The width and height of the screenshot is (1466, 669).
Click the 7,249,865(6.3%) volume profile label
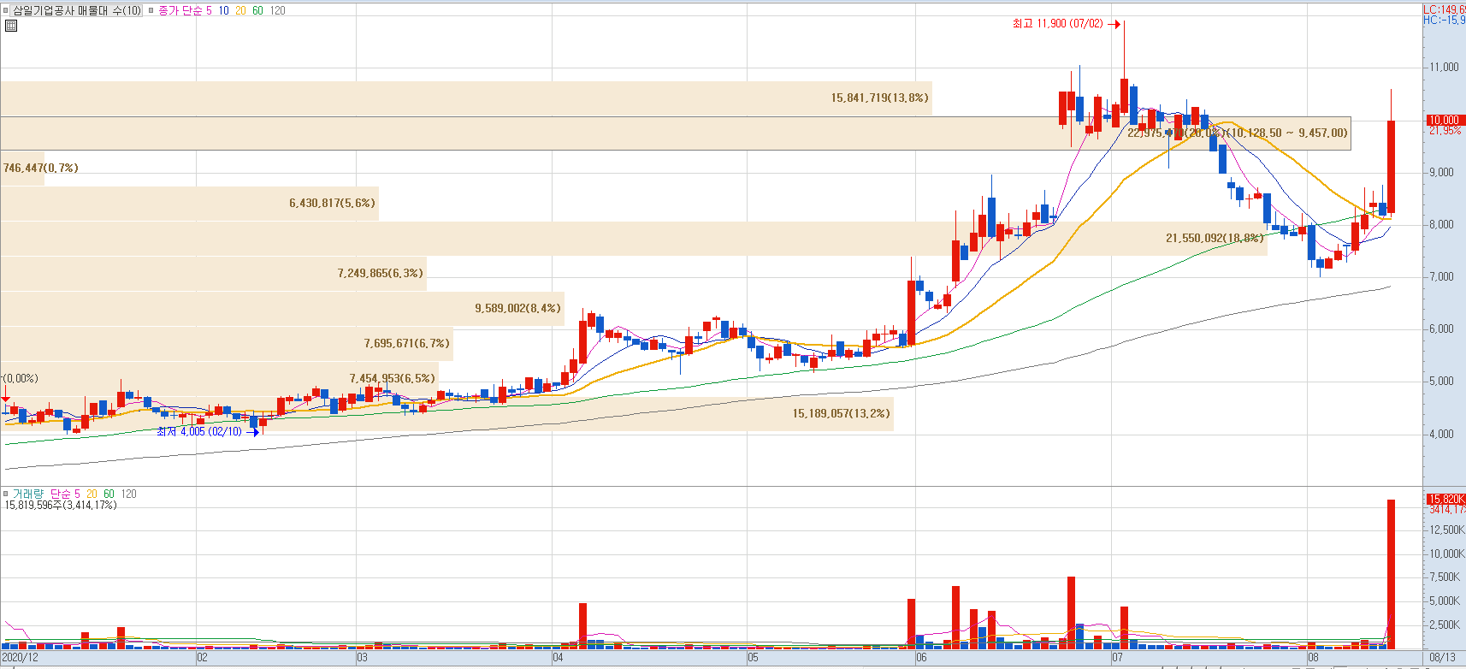click(x=380, y=274)
